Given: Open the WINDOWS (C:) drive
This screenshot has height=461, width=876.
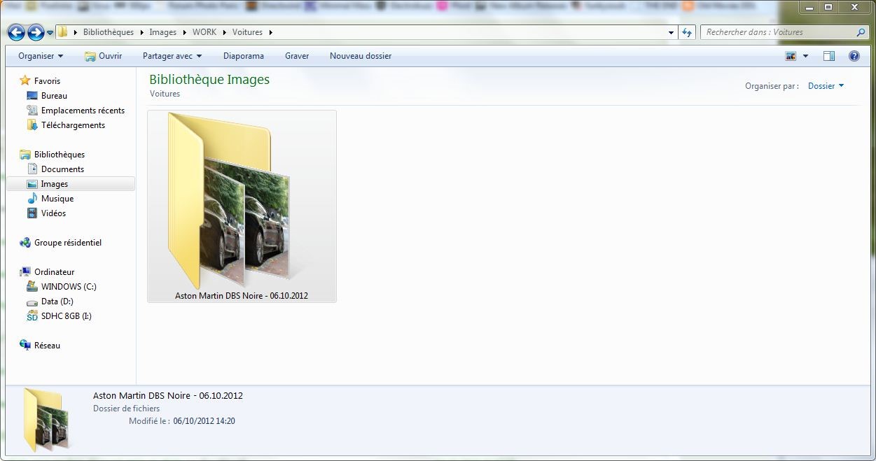Looking at the screenshot, I should pos(69,287).
